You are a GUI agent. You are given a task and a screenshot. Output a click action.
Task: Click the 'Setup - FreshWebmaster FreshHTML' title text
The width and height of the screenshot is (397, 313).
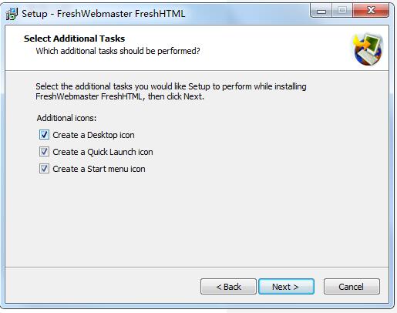tap(103, 14)
